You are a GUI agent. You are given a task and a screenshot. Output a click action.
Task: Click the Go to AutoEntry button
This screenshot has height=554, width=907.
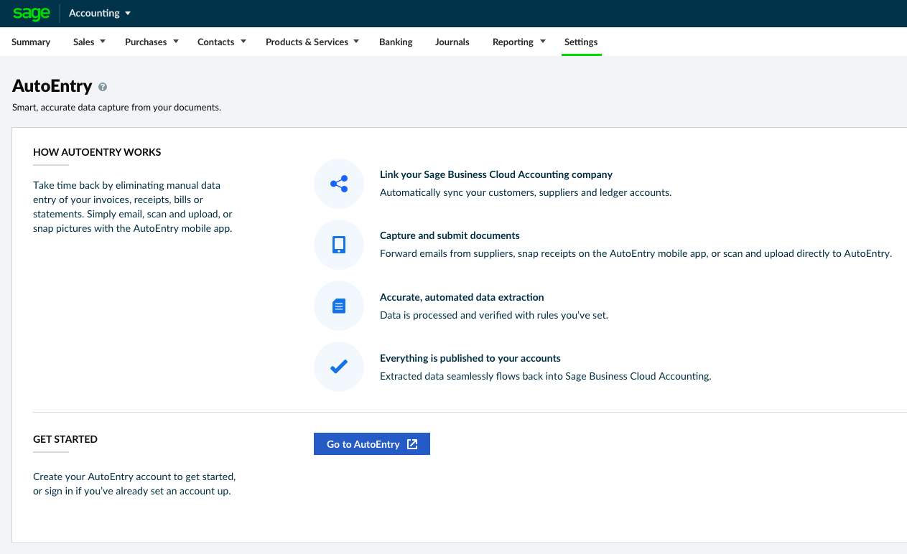pos(371,443)
